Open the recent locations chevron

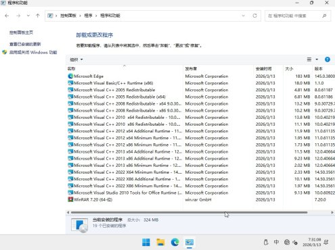(x=28, y=16)
